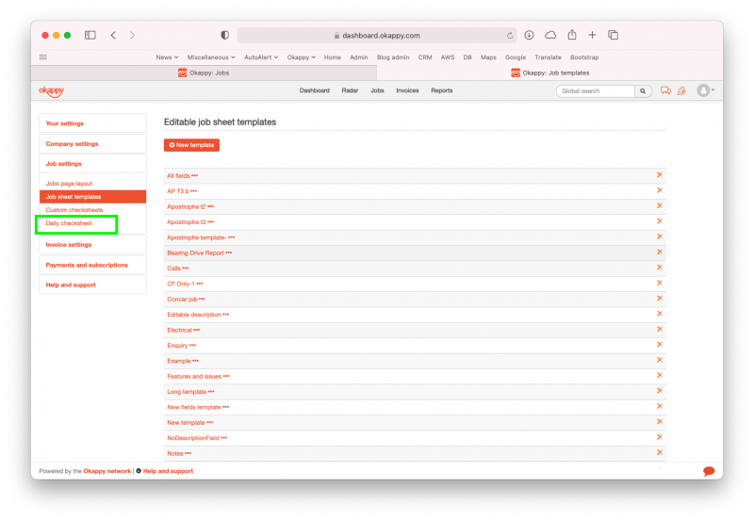
Task: Delete the All fields template with X
Action: [659, 175]
